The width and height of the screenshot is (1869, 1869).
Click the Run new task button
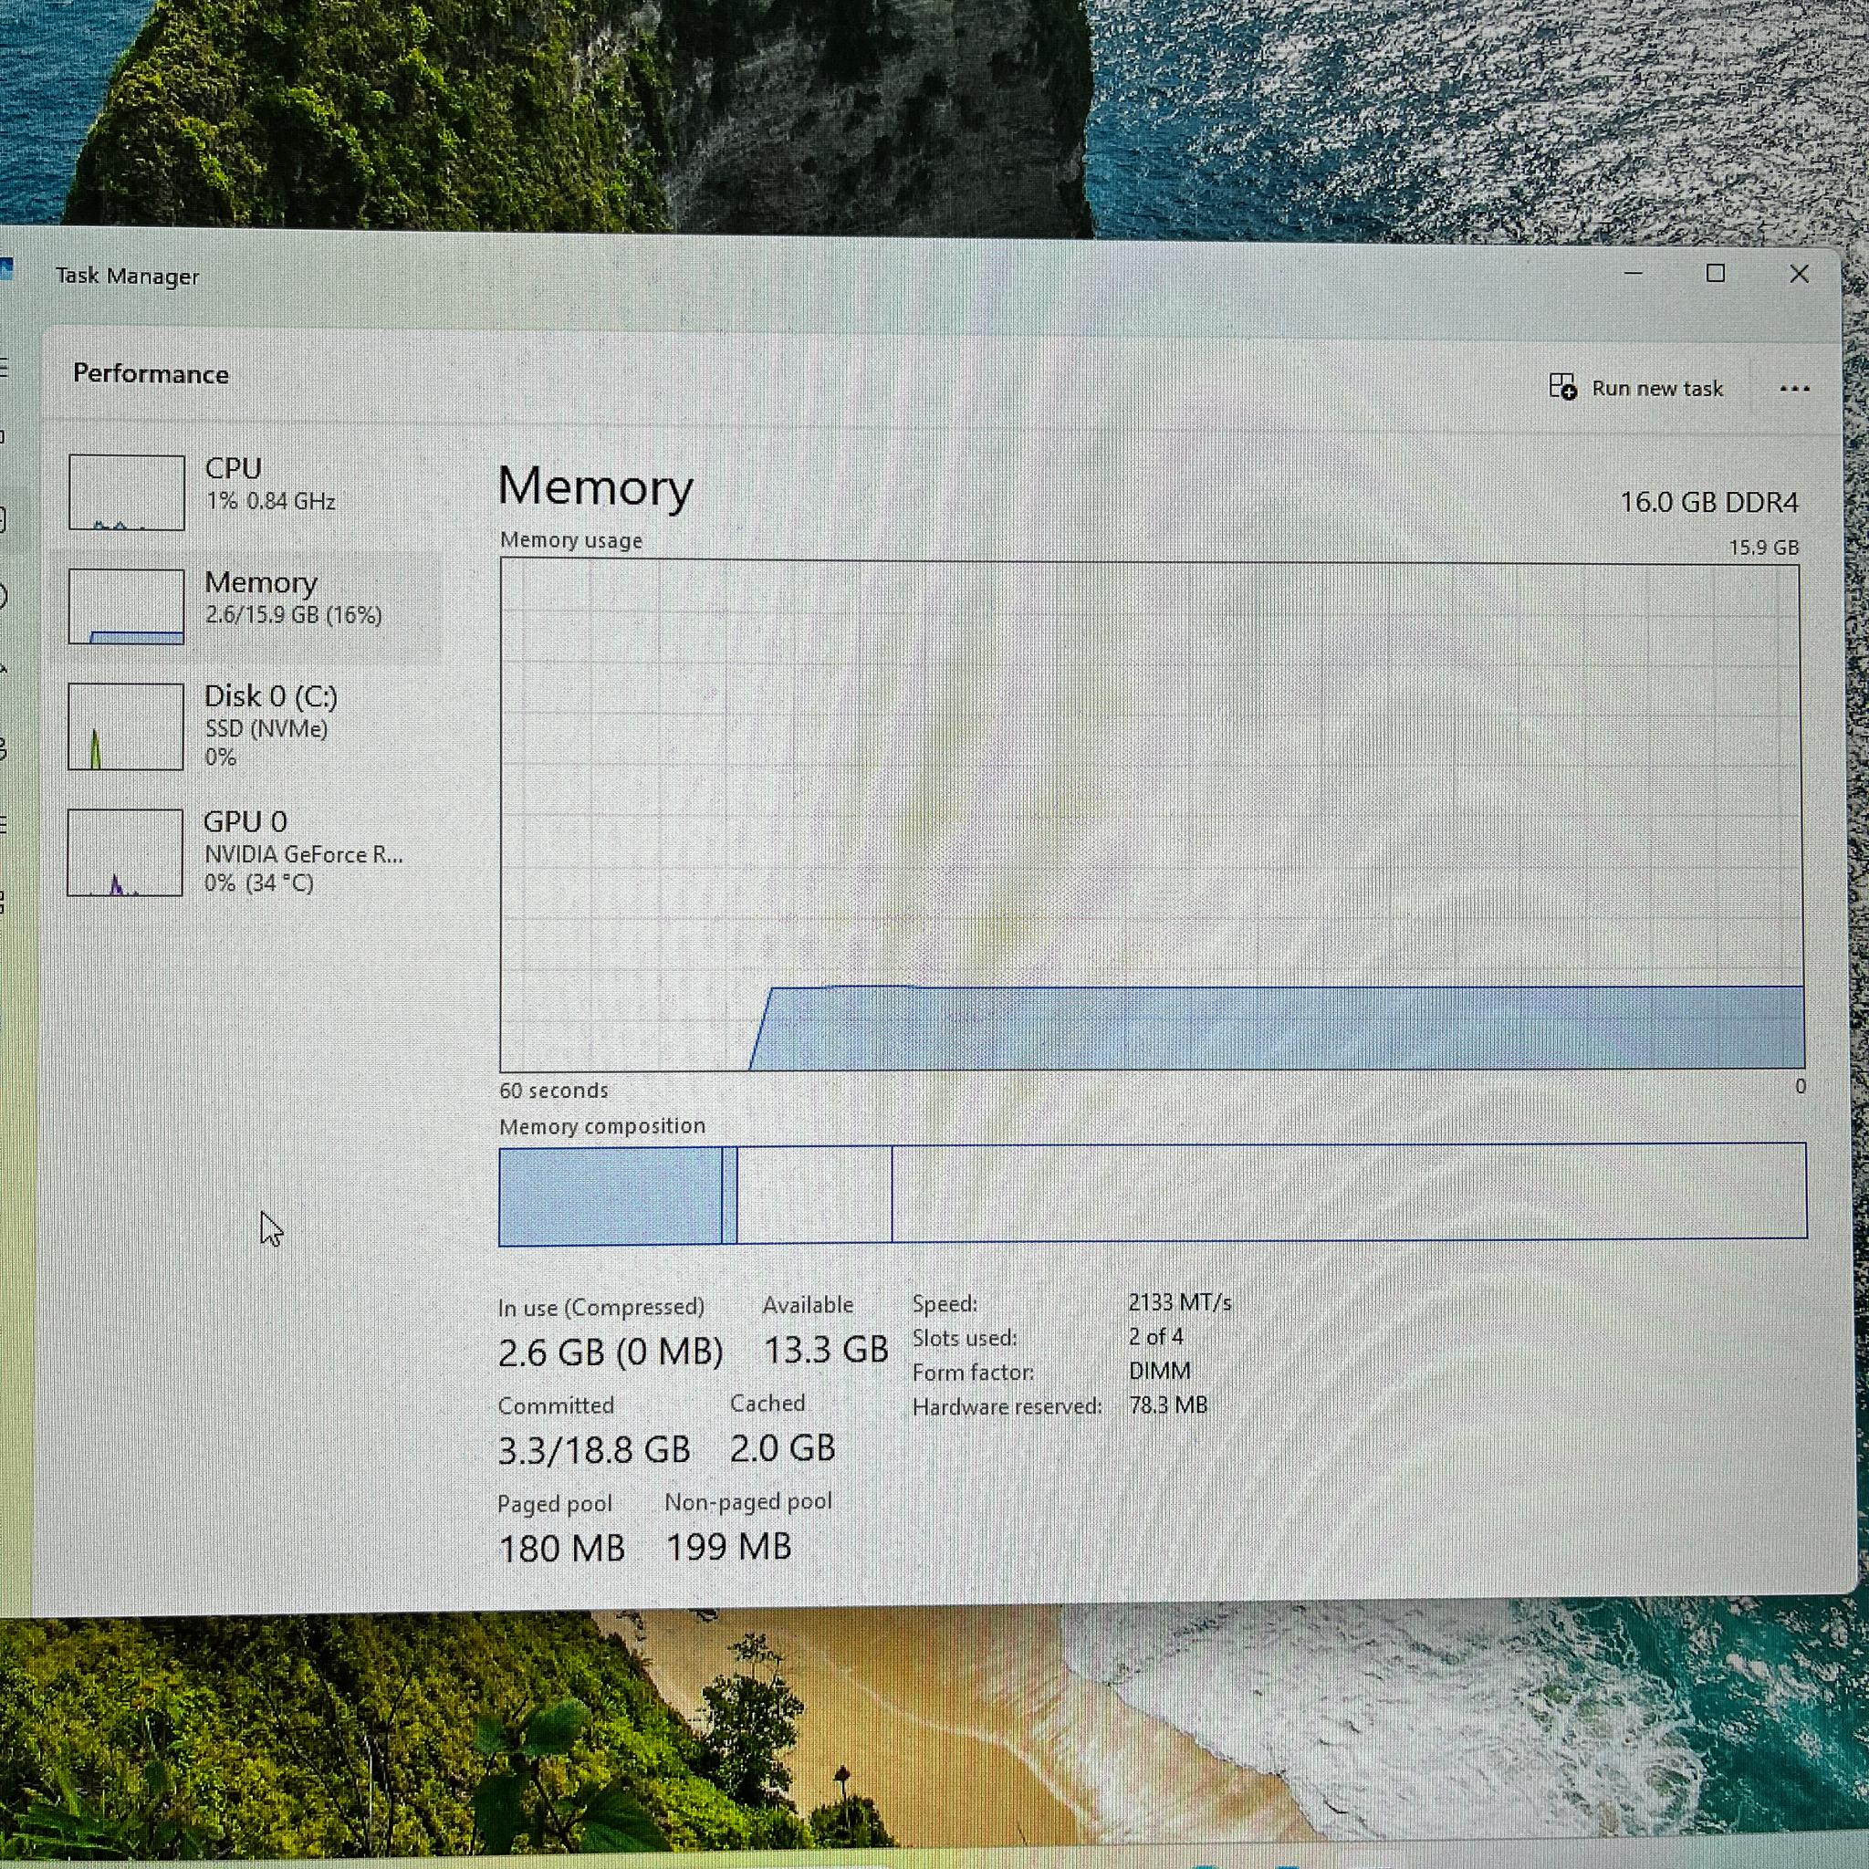(x=1637, y=388)
